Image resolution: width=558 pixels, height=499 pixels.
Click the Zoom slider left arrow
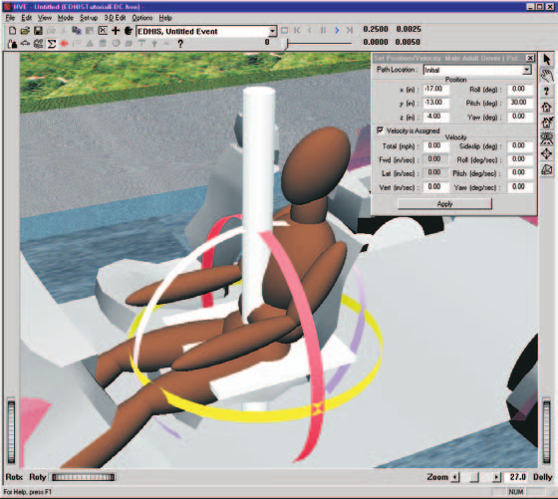click(x=455, y=477)
